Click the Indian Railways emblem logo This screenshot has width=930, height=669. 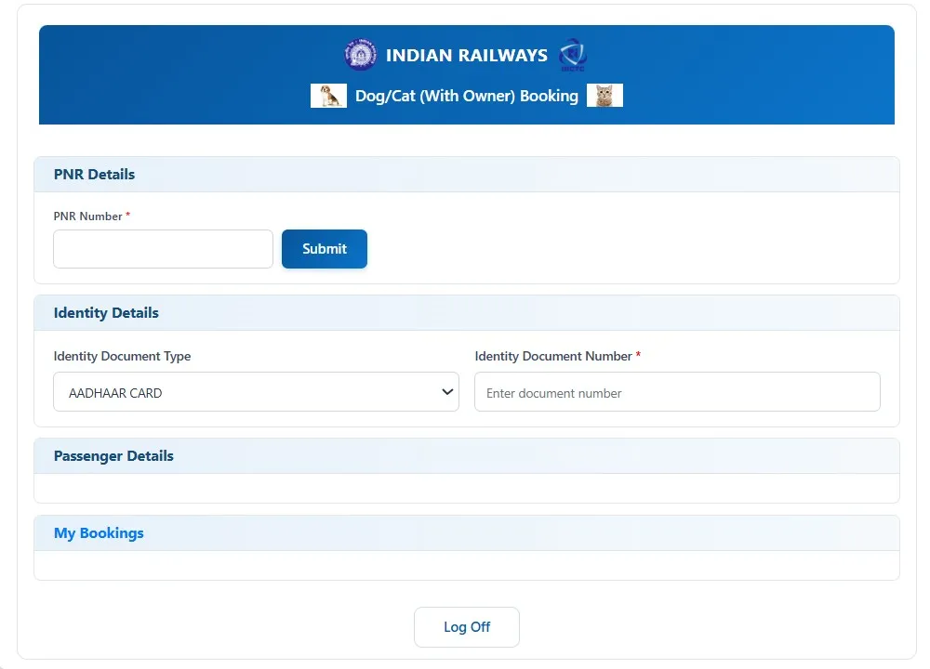pyautogui.click(x=360, y=55)
